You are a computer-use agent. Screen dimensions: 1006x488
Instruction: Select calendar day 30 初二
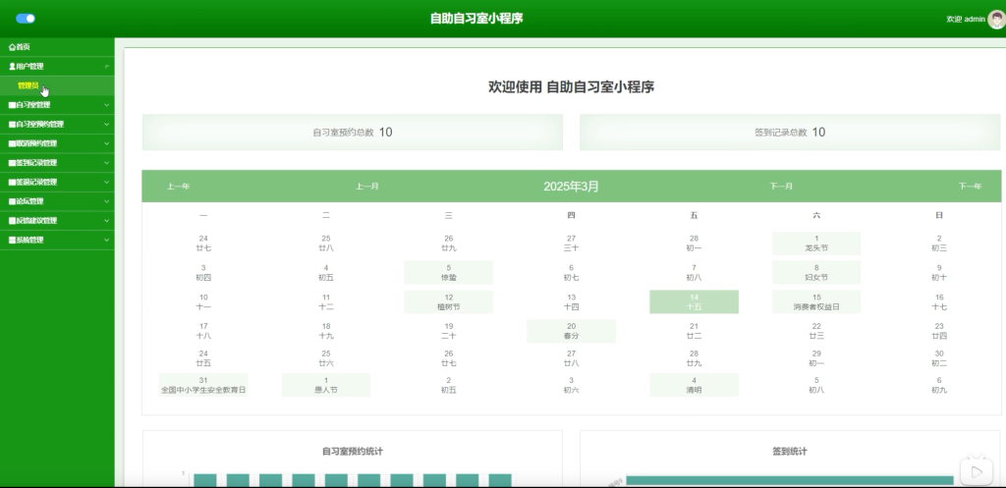938,357
